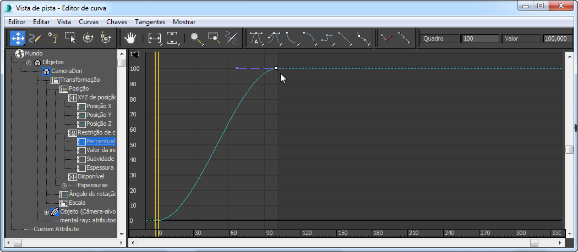Select Transformação in the tree
The width and height of the screenshot is (578, 252).
click(x=80, y=80)
